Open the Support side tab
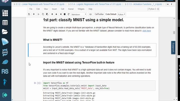180x101 pixels. pyautogui.click(x=173, y=47)
